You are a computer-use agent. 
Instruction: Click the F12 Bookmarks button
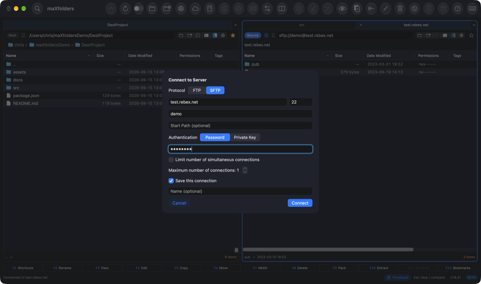click(458, 268)
